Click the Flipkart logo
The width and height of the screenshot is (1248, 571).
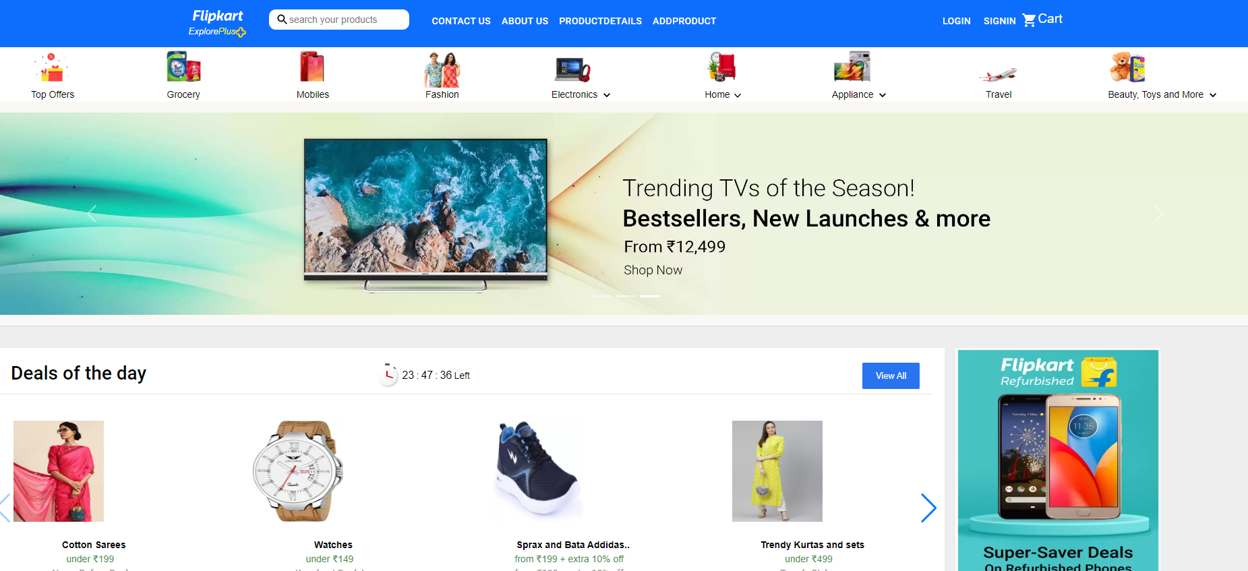tap(217, 16)
